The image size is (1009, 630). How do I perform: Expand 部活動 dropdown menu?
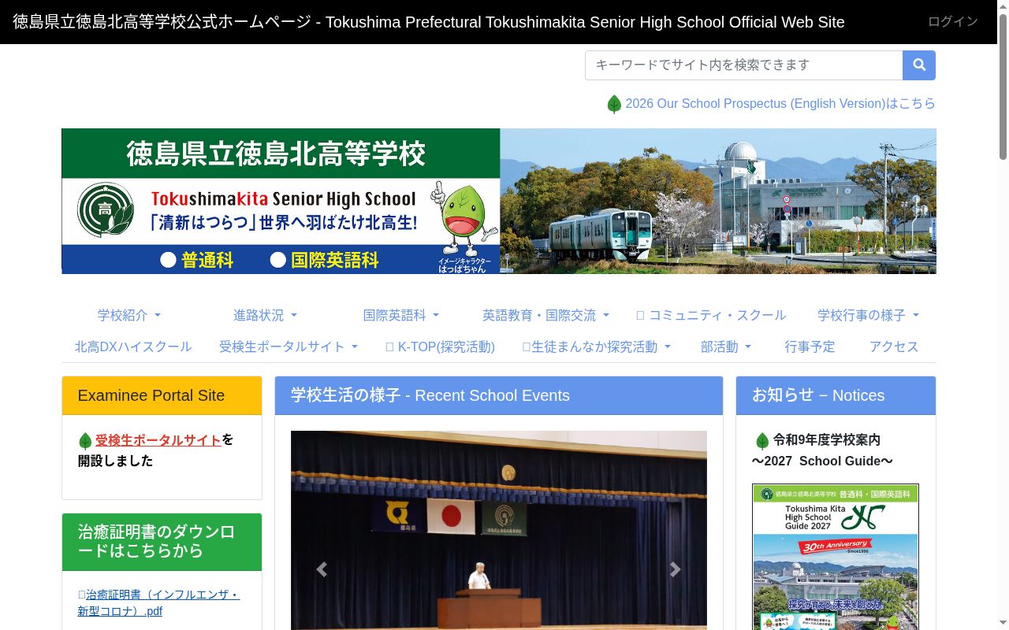[x=726, y=346]
